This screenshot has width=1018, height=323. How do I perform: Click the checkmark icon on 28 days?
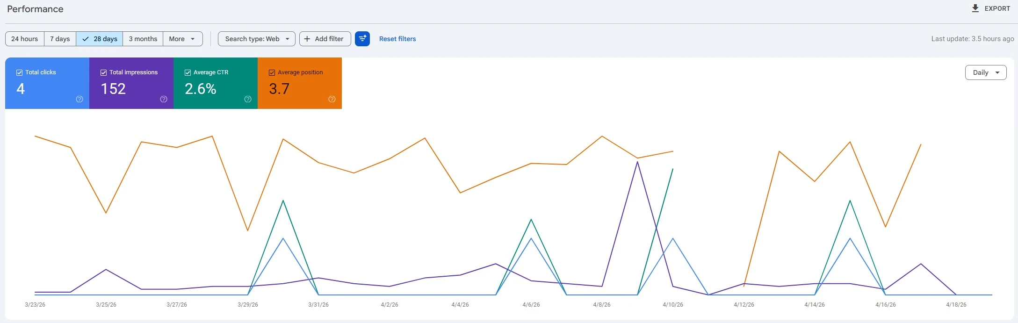[86, 39]
